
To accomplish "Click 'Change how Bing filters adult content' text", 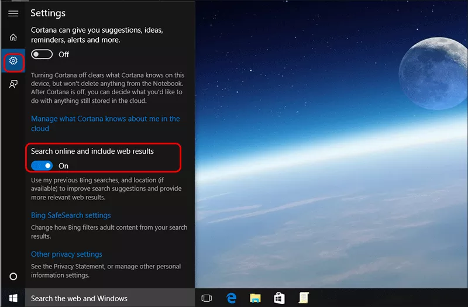I will 109,232.
